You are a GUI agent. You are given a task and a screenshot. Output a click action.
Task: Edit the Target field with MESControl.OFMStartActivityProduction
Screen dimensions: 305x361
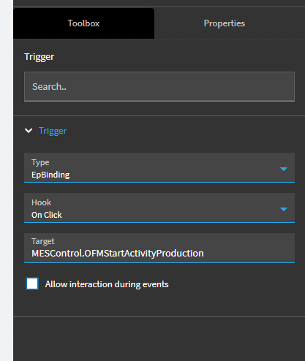point(159,248)
